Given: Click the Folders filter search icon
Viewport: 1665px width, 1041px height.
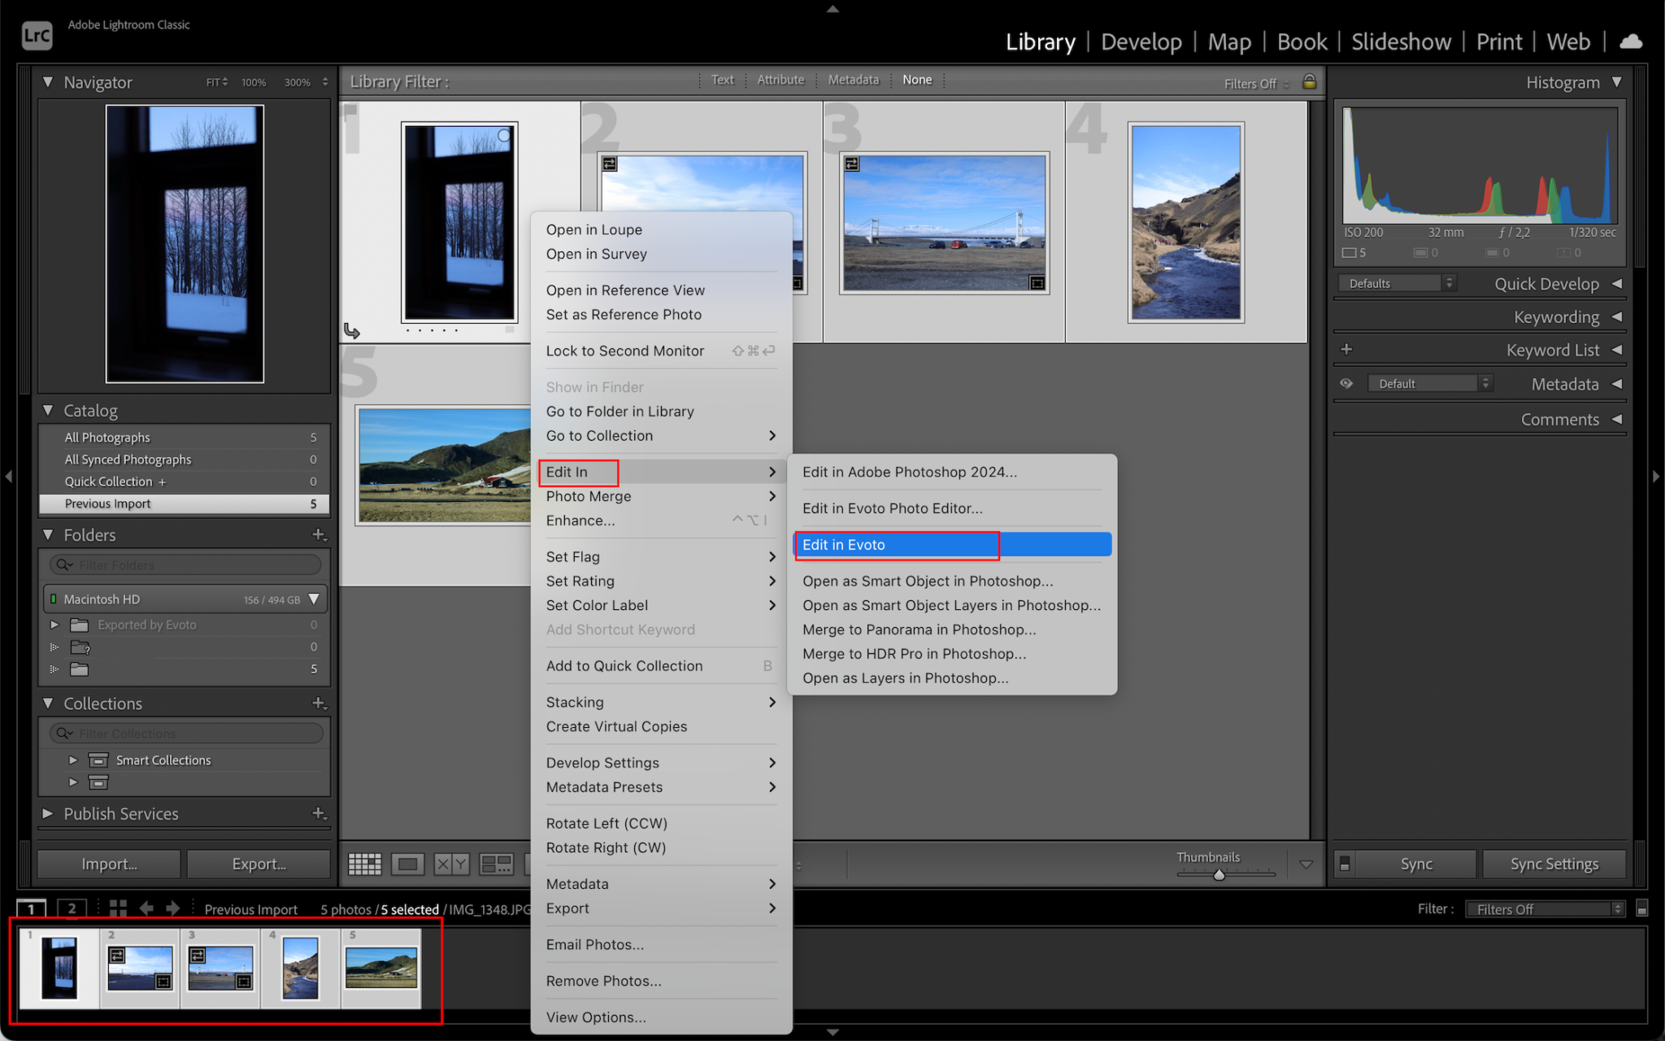Looking at the screenshot, I should [64, 564].
